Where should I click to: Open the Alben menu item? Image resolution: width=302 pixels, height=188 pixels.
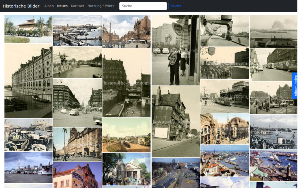49,6
